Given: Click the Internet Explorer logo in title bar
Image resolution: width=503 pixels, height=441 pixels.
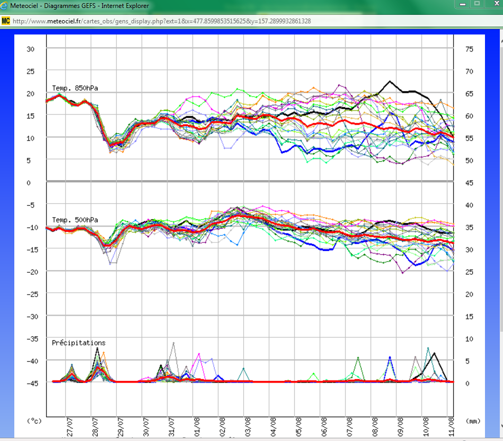Looking at the screenshot, I should pos(4,5).
